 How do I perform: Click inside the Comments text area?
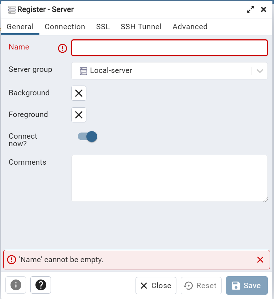point(170,178)
